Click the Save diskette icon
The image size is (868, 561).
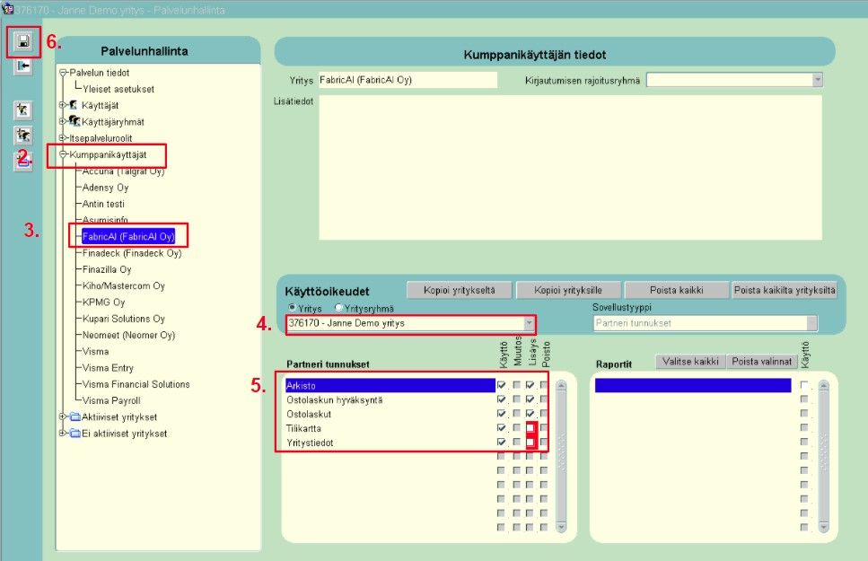23,41
